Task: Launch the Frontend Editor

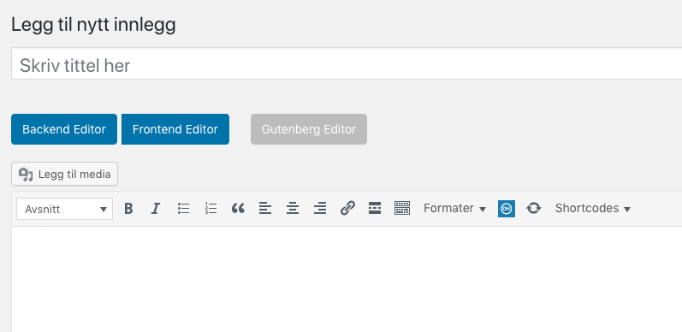Action: (x=175, y=129)
